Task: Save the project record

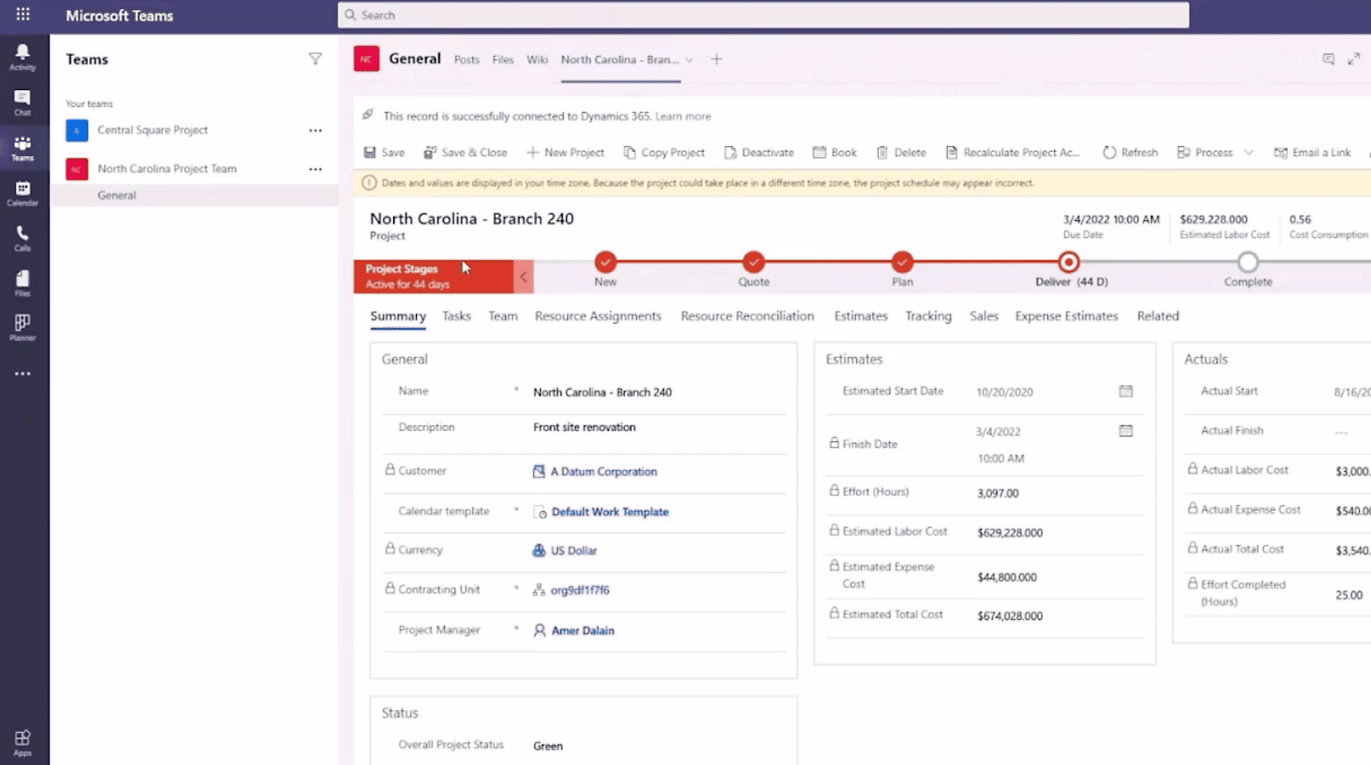Action: pos(383,153)
